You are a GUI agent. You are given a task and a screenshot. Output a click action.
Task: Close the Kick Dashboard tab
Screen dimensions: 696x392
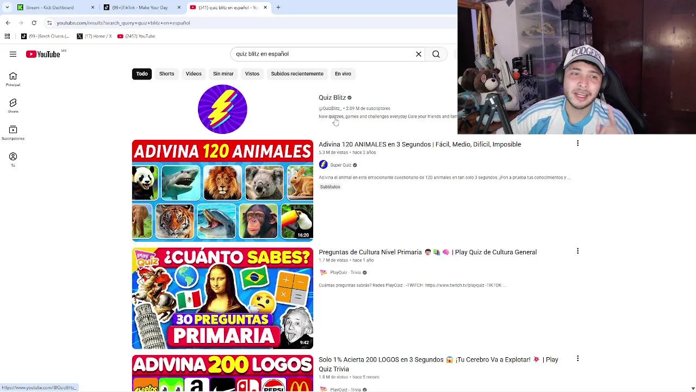92,8
